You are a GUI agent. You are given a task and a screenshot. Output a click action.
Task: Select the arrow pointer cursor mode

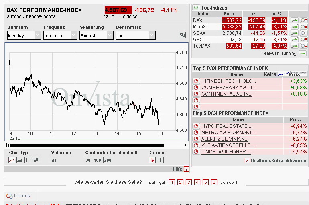coord(152,160)
